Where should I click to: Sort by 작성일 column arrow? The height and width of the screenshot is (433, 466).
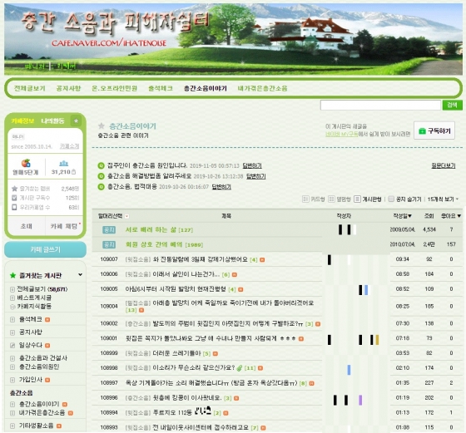tap(410, 216)
